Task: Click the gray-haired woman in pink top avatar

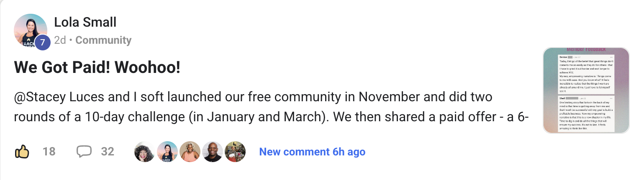Action: 190,152
